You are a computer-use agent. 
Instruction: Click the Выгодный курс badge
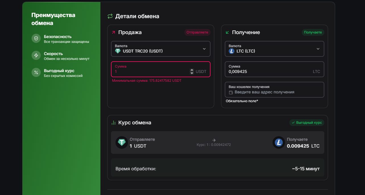pos(307,123)
